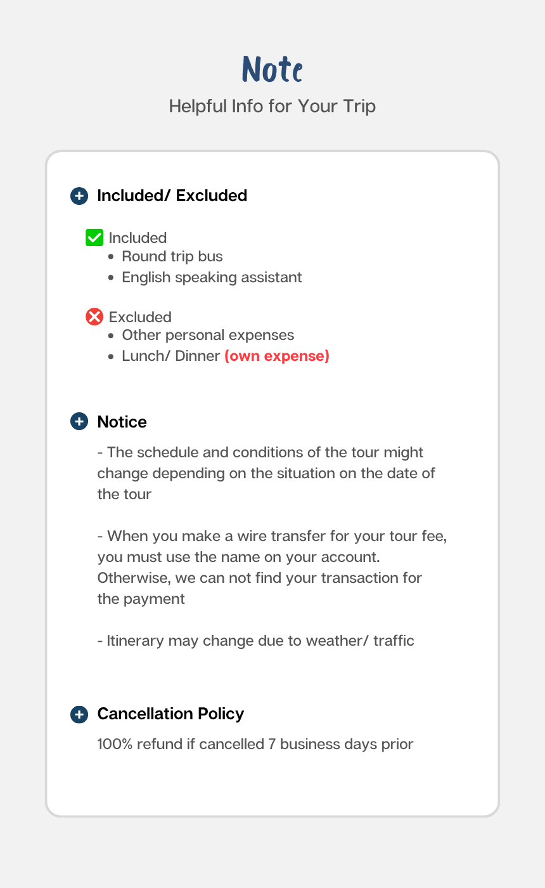Click the green checkmark Included icon

[94, 238]
